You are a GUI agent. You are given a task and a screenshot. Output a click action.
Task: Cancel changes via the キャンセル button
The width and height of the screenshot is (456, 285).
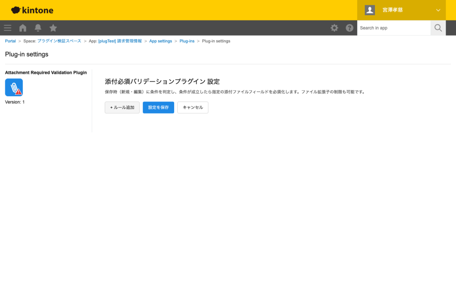pos(192,107)
